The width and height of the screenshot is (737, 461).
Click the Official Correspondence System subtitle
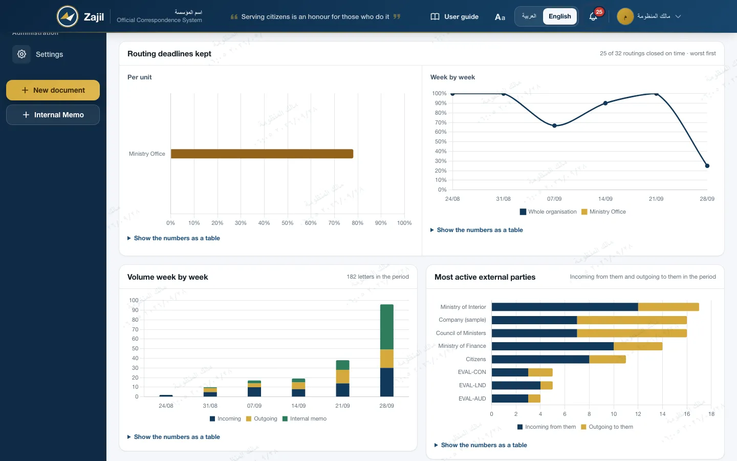159,20
